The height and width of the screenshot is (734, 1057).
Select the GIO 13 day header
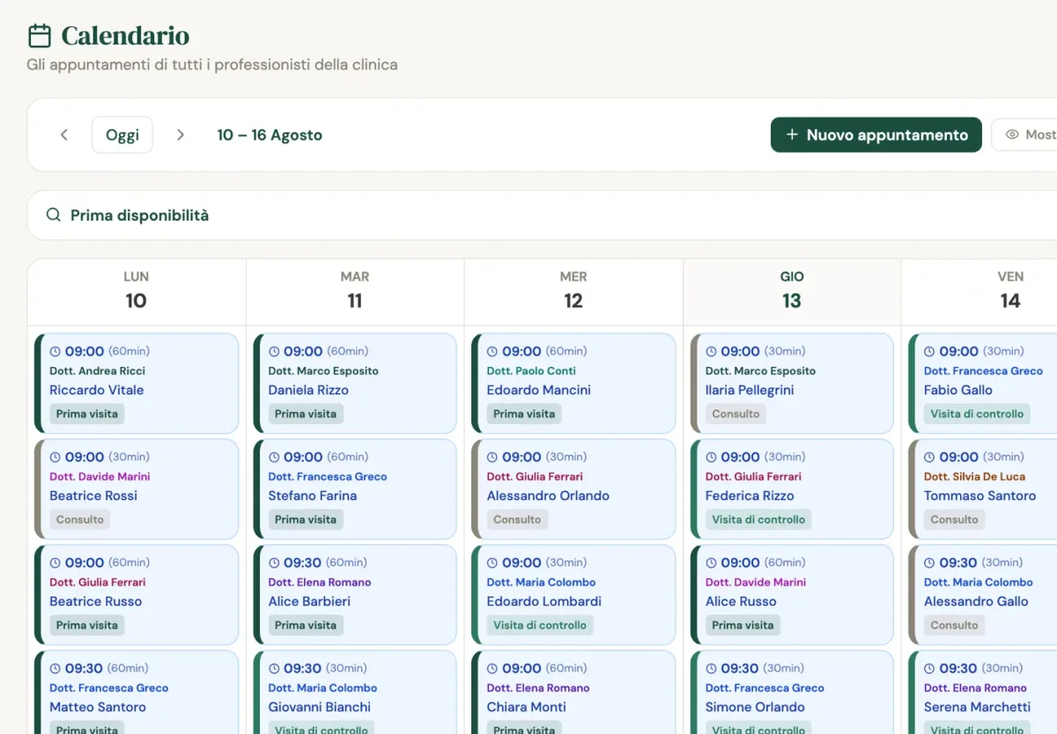pos(792,291)
